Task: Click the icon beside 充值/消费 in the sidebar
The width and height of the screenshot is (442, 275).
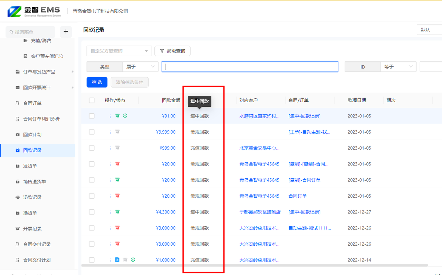Action: pyautogui.click(x=25, y=41)
